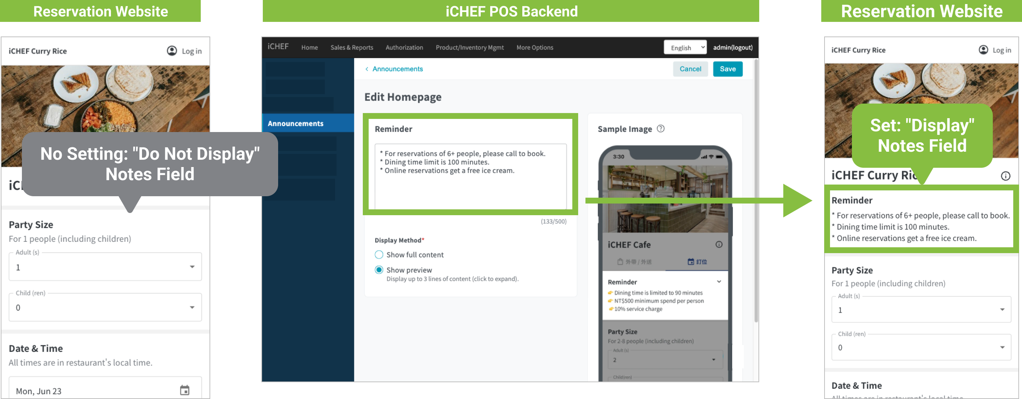Click the iCHEF logo in top bar
The image size is (1022, 399).
(278, 47)
